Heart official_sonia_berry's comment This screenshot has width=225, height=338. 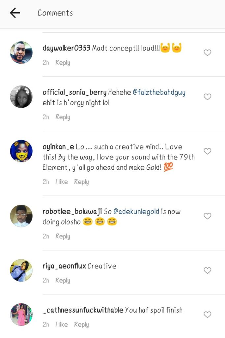(x=207, y=97)
